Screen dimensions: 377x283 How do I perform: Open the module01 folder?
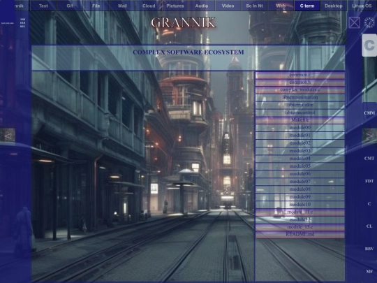pos(300,136)
